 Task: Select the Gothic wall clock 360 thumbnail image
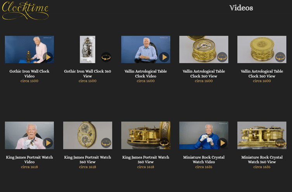[x=87, y=50]
